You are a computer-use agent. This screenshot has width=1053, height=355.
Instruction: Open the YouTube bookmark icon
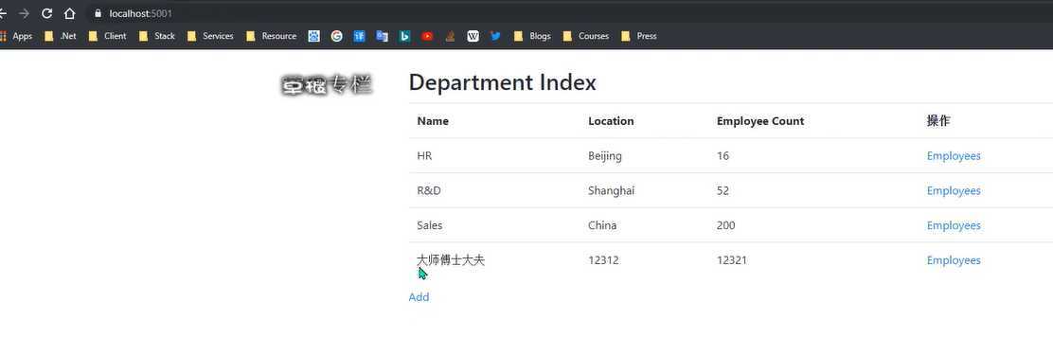click(427, 36)
